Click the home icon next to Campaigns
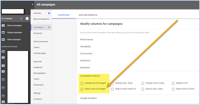Image resolution: width=200 pixels, height=105 pixels. pos(49,27)
